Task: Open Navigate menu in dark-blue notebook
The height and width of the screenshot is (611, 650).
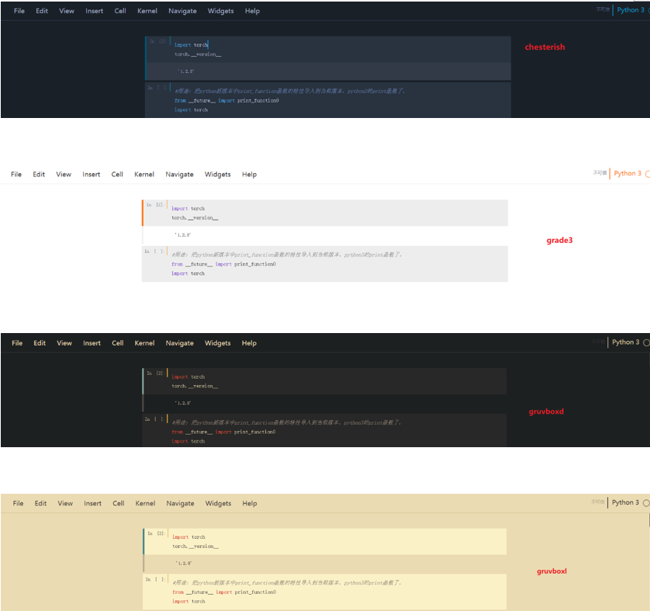Action: 182,11
